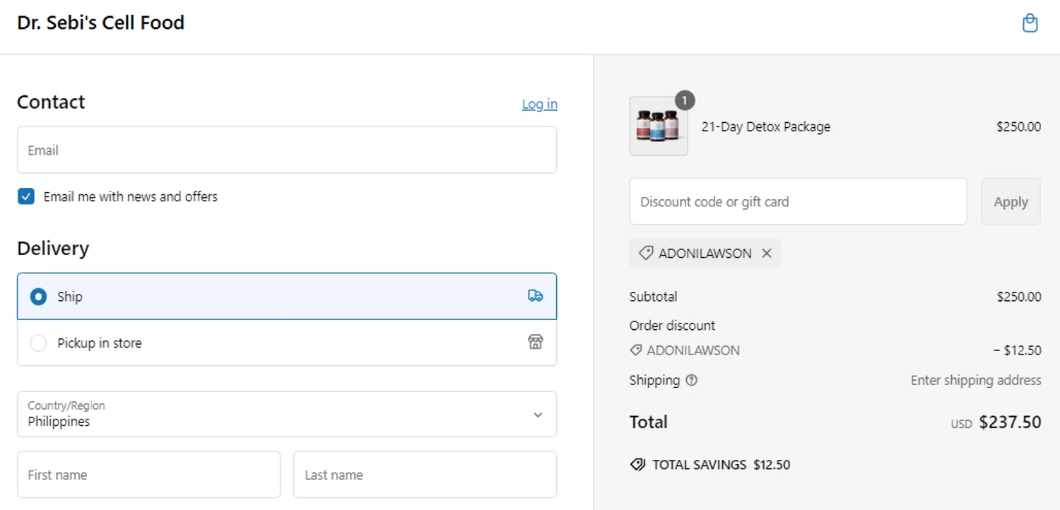Click the 21-Day Detox Package thumbnail
This screenshot has width=1060, height=510.
(x=659, y=126)
